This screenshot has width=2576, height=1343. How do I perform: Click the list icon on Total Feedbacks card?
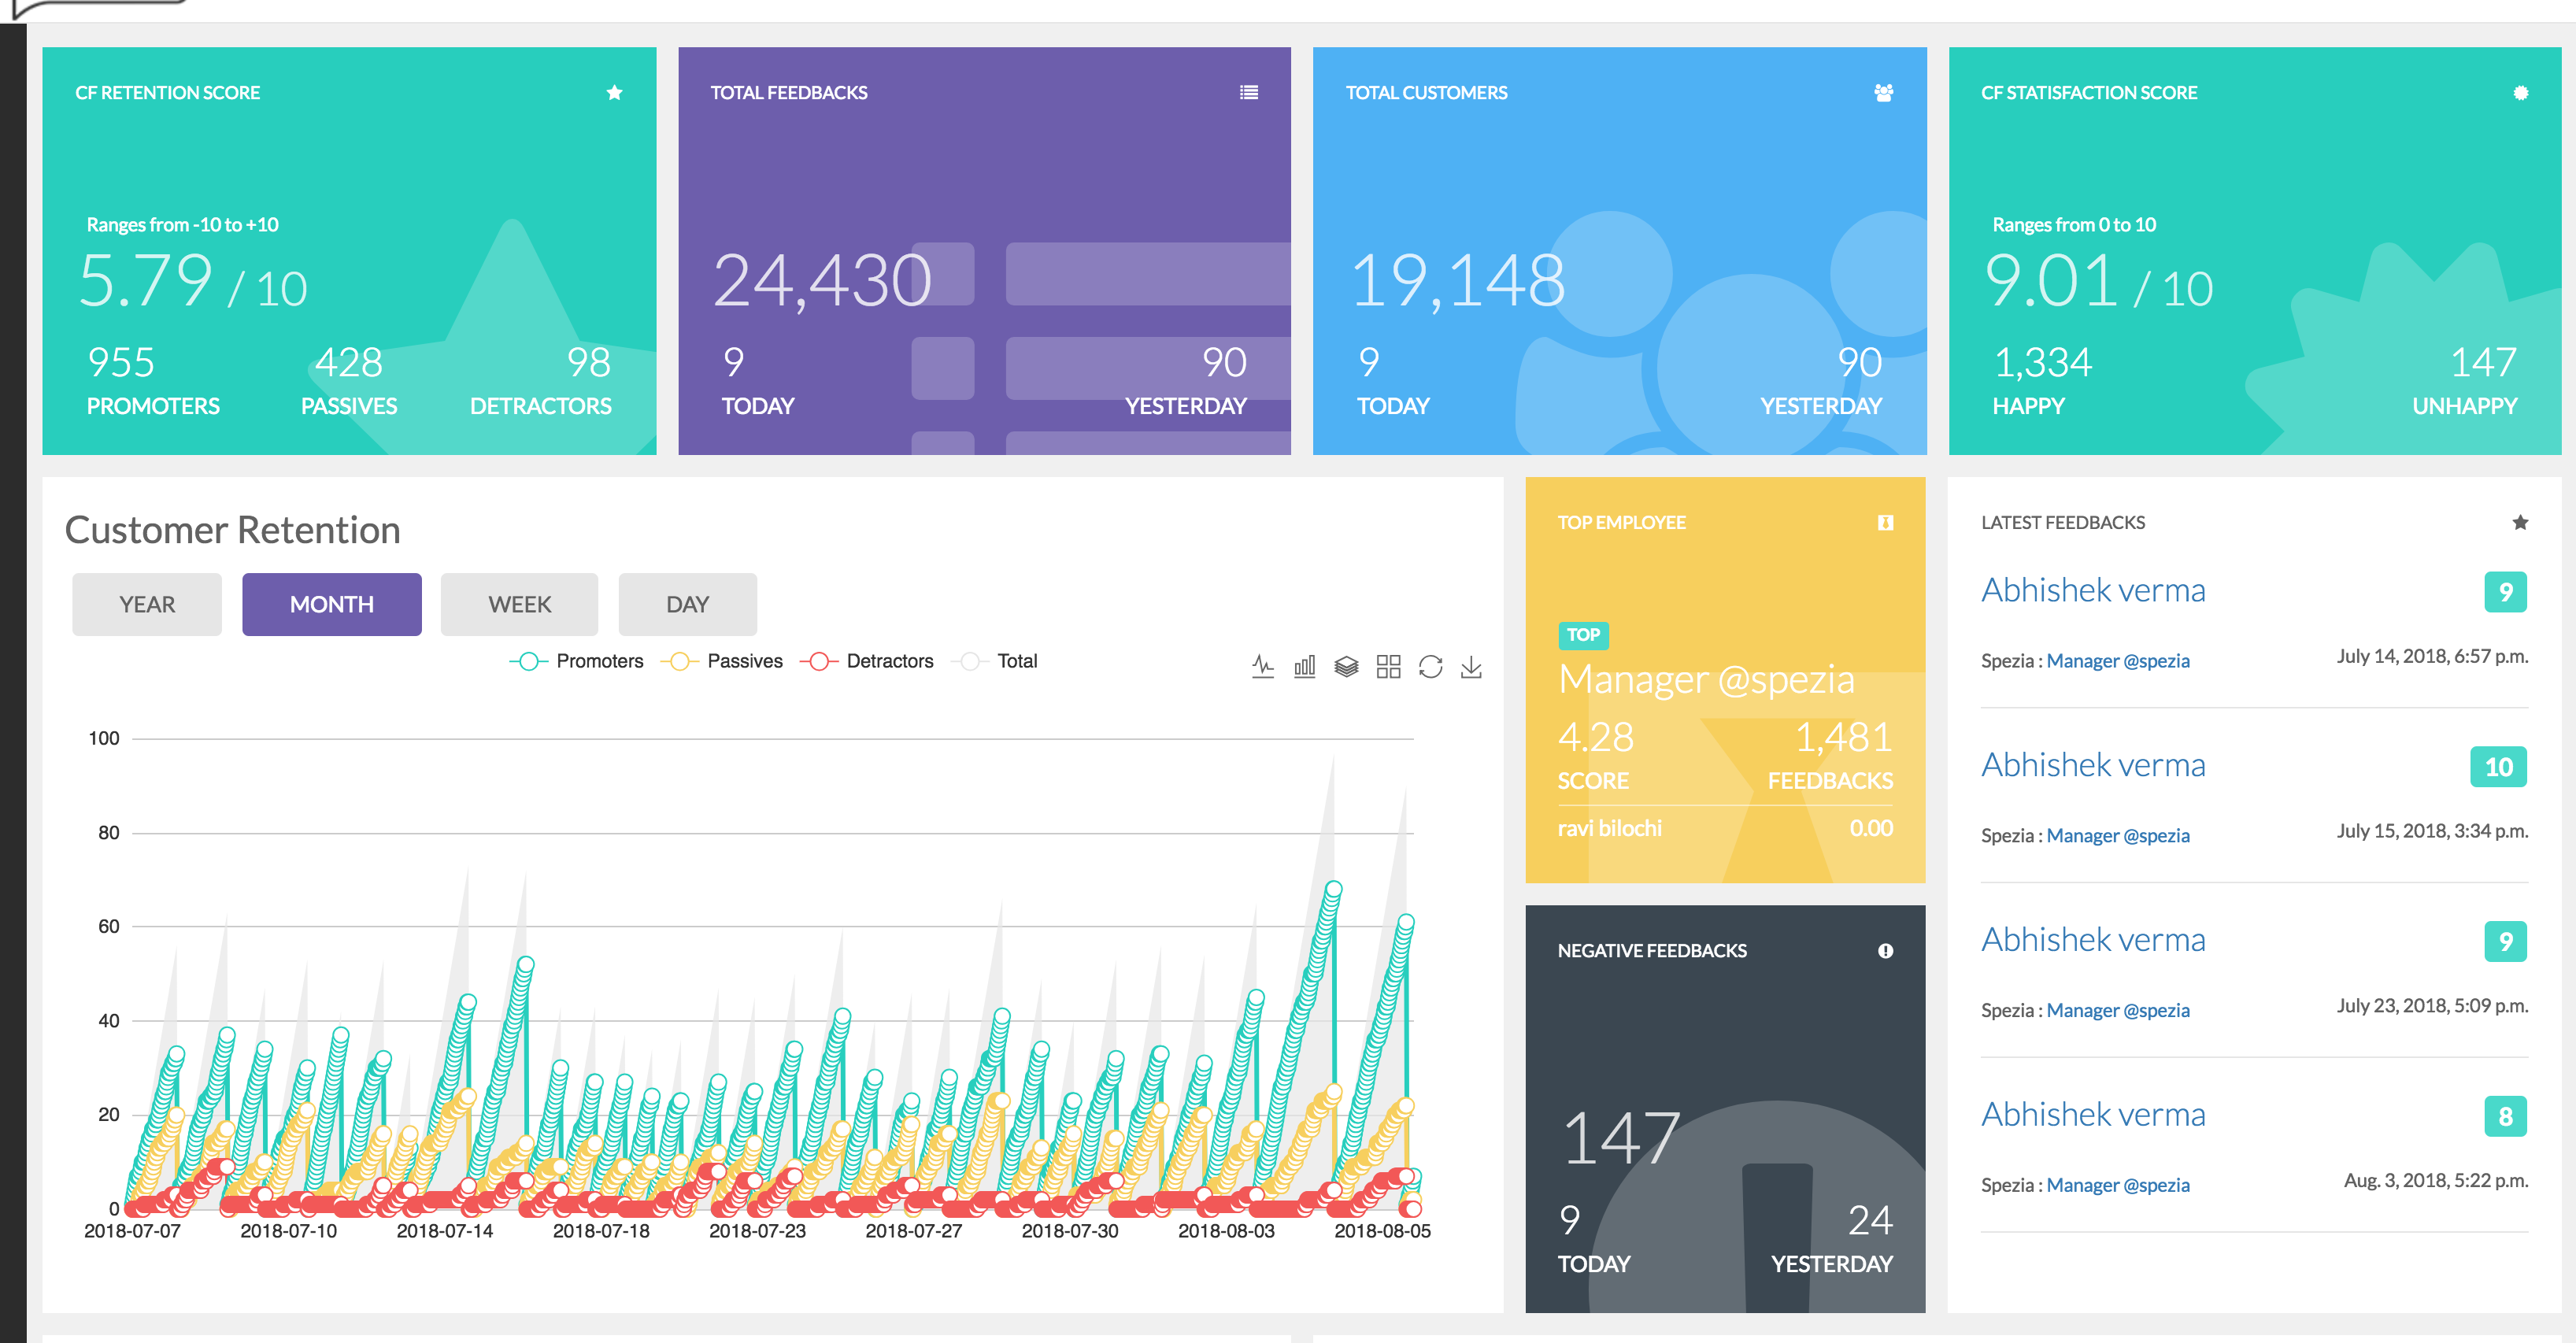tap(1249, 92)
